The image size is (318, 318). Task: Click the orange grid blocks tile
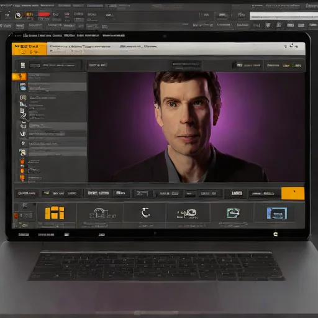coord(55,212)
